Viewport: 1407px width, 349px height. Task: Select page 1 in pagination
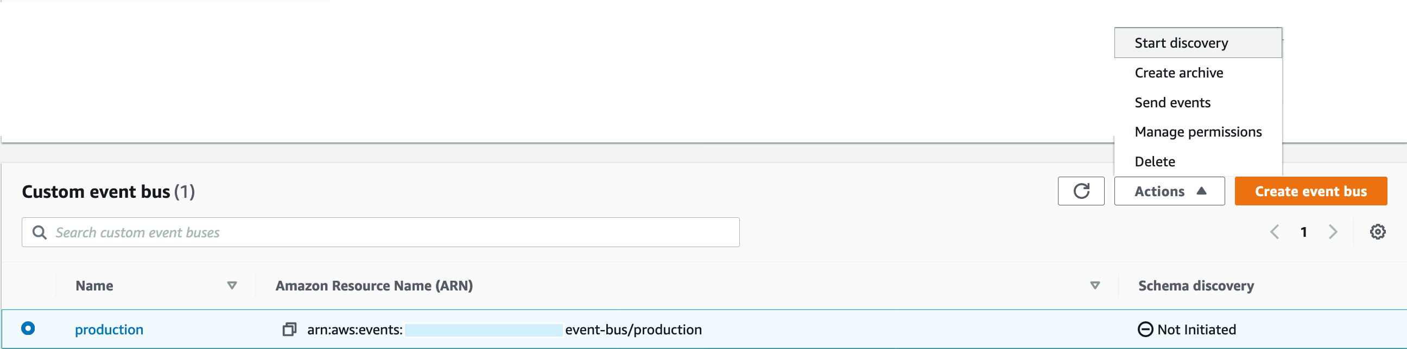1304,232
